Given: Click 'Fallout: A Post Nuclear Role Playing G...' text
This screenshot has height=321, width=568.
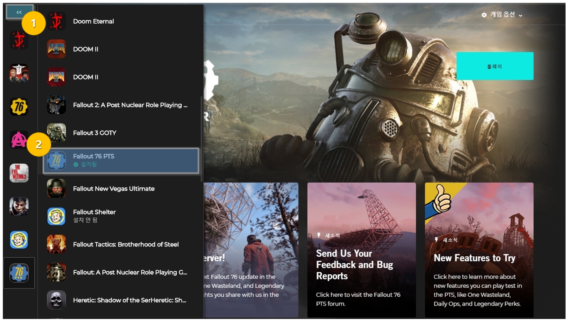Looking at the screenshot, I should 130,272.
